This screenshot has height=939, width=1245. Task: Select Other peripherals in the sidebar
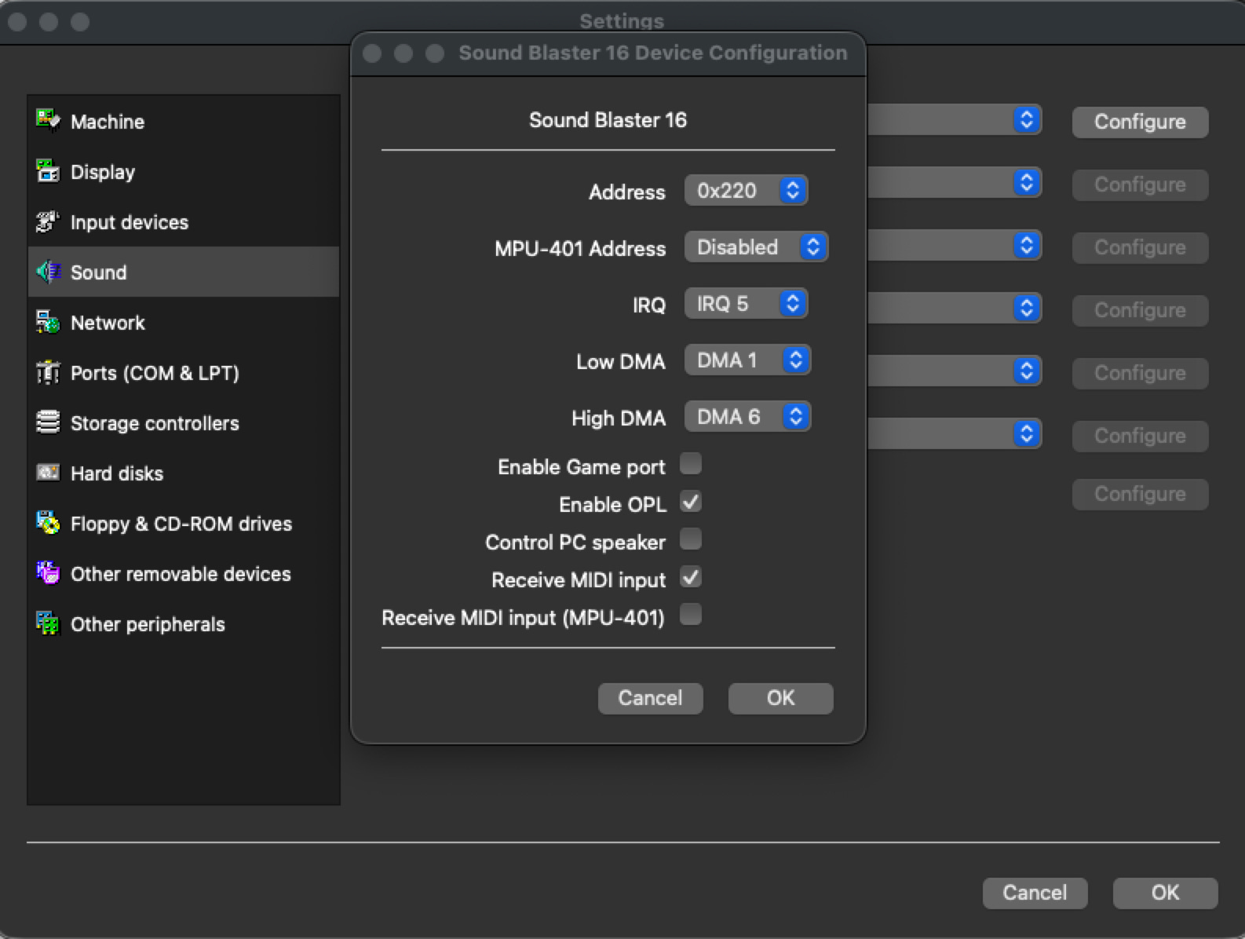pyautogui.click(x=184, y=623)
